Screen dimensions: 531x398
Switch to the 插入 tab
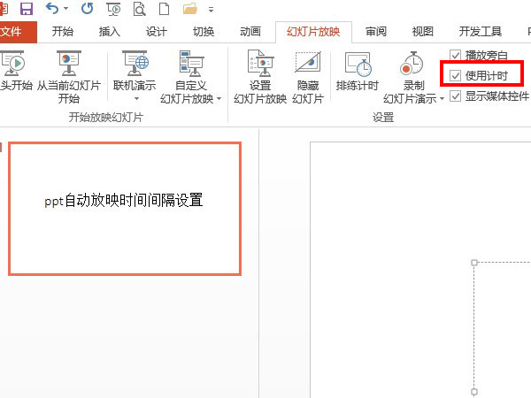coord(110,32)
